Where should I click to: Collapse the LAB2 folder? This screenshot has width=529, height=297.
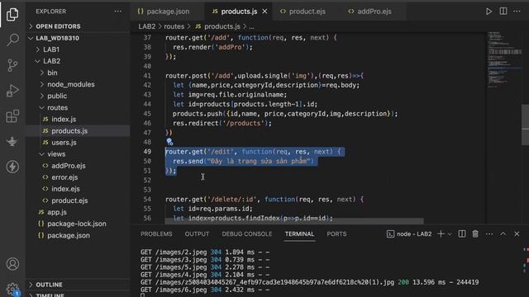click(78, 61)
